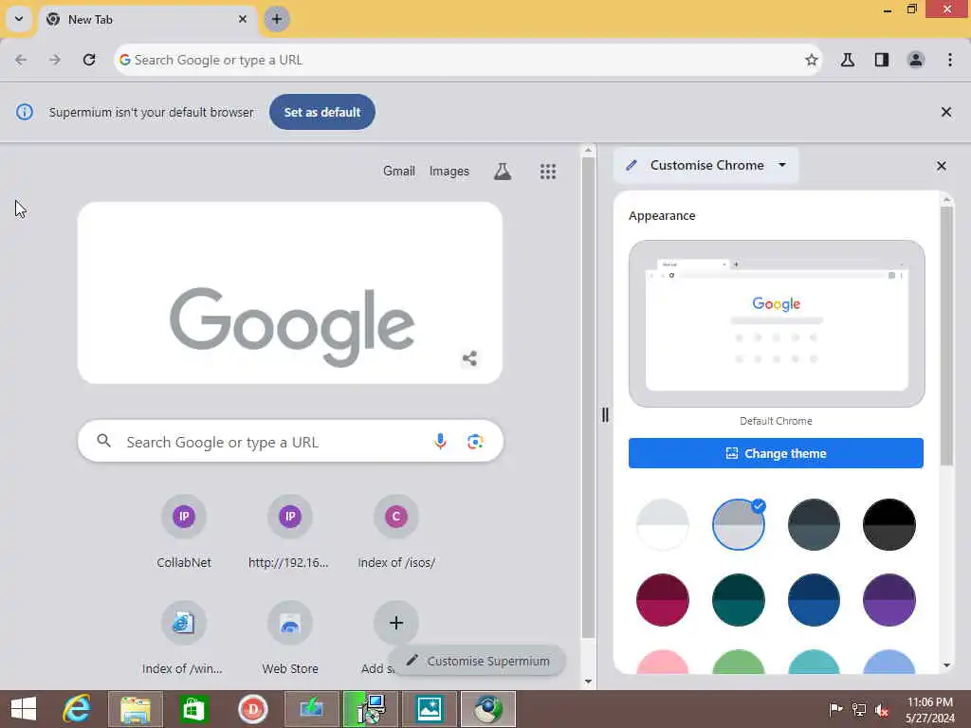Click the side panel resize handle
This screenshot has width=971, height=728.
(x=605, y=415)
